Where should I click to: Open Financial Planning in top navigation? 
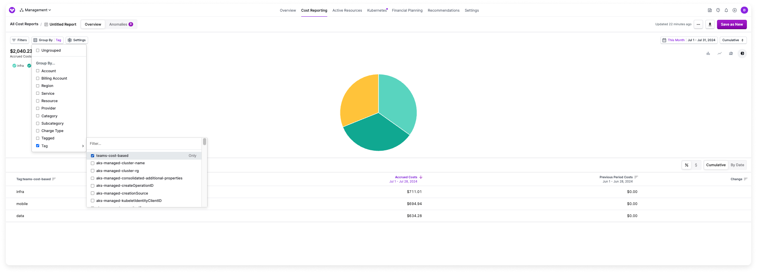407,10
